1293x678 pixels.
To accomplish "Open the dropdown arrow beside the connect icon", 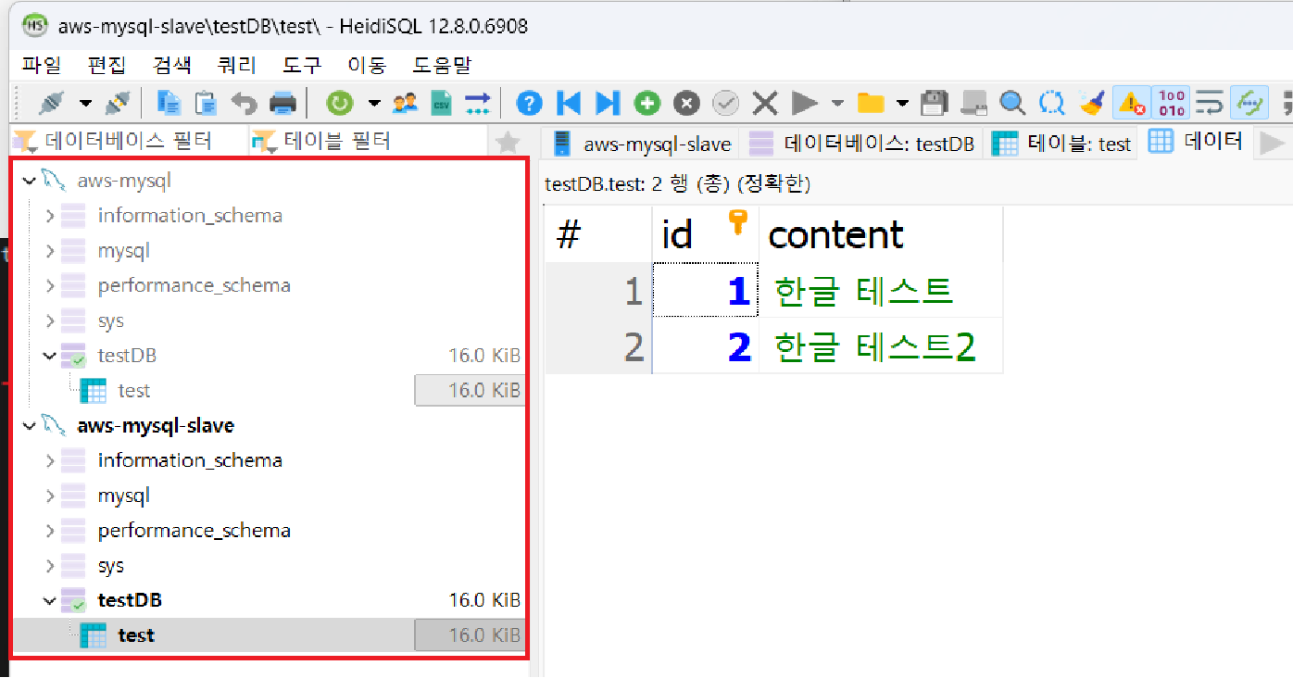I will [85, 103].
